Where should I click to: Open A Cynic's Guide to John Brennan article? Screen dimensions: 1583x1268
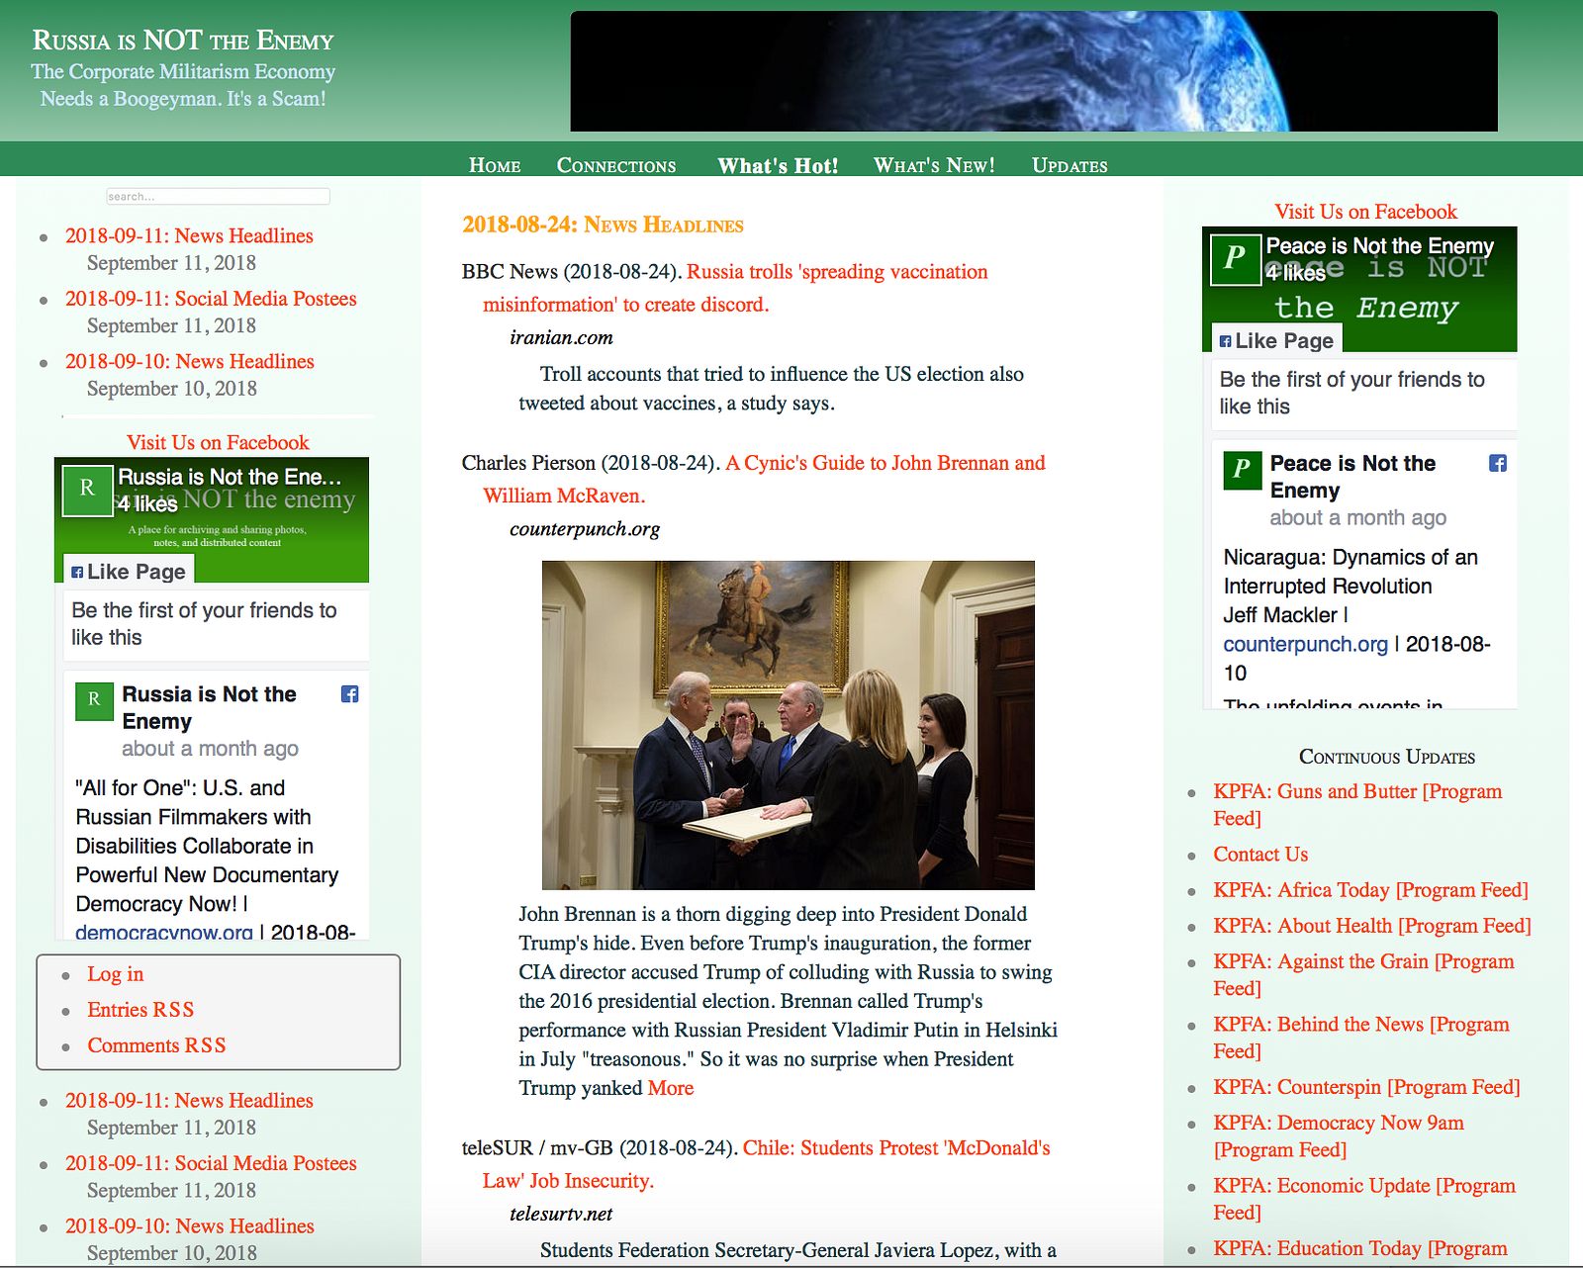[x=764, y=479]
